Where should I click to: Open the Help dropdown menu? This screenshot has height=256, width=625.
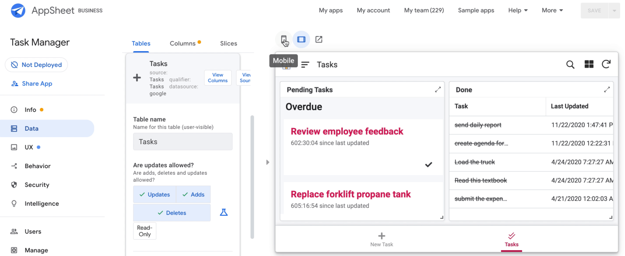pyautogui.click(x=518, y=10)
